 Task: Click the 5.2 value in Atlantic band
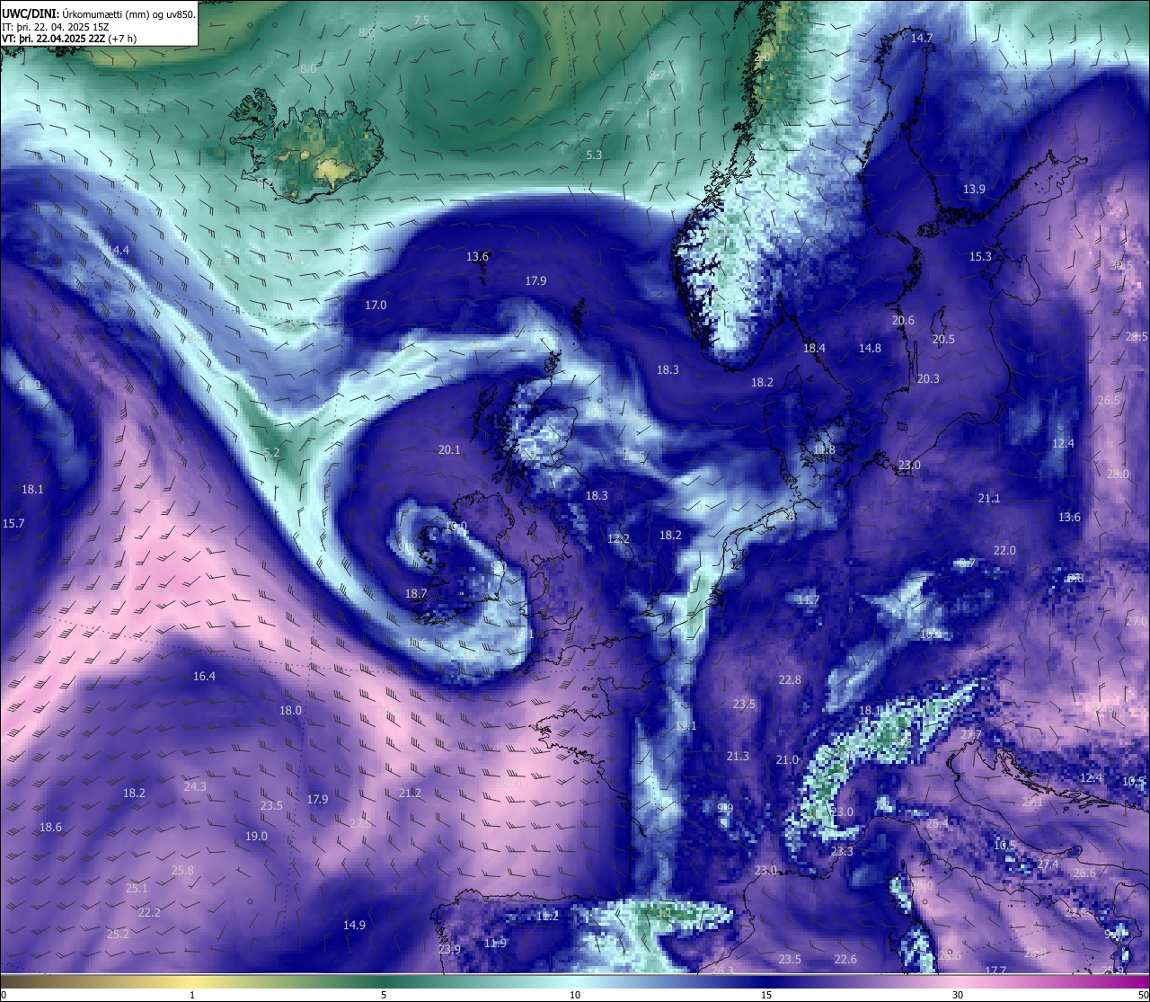point(272,452)
